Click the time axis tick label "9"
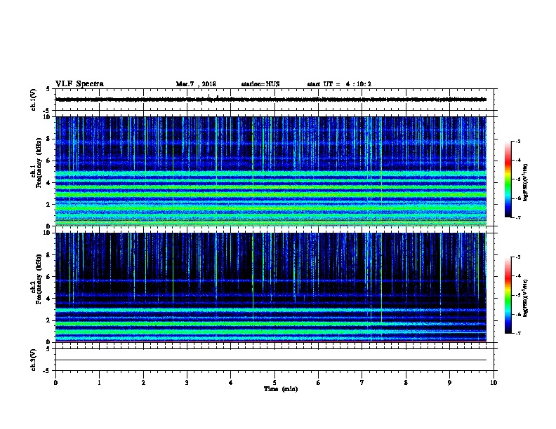The height and width of the screenshot is (429, 556). pyautogui.click(x=449, y=383)
